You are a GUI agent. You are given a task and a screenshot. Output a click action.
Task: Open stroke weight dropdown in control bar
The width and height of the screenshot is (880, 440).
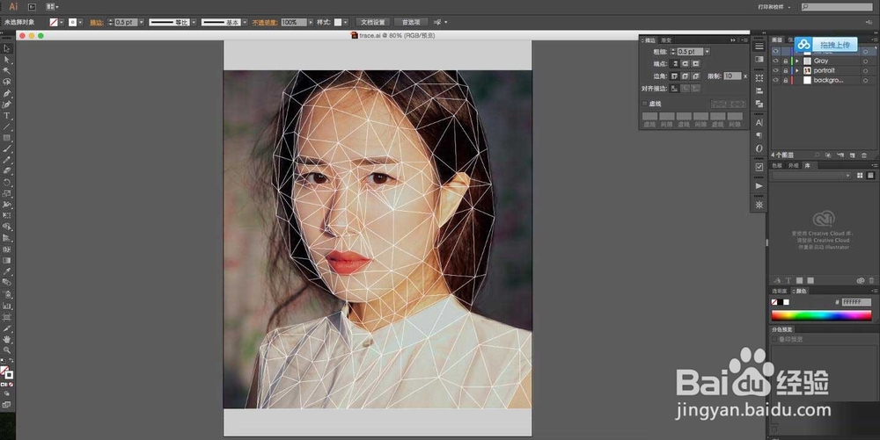click(x=141, y=22)
